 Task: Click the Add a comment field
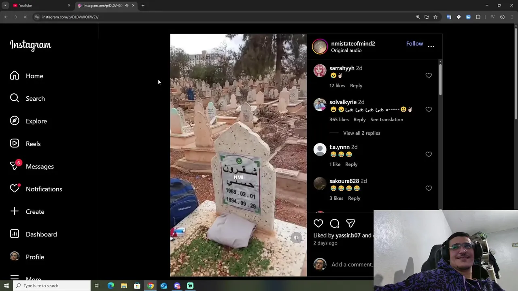(x=352, y=265)
